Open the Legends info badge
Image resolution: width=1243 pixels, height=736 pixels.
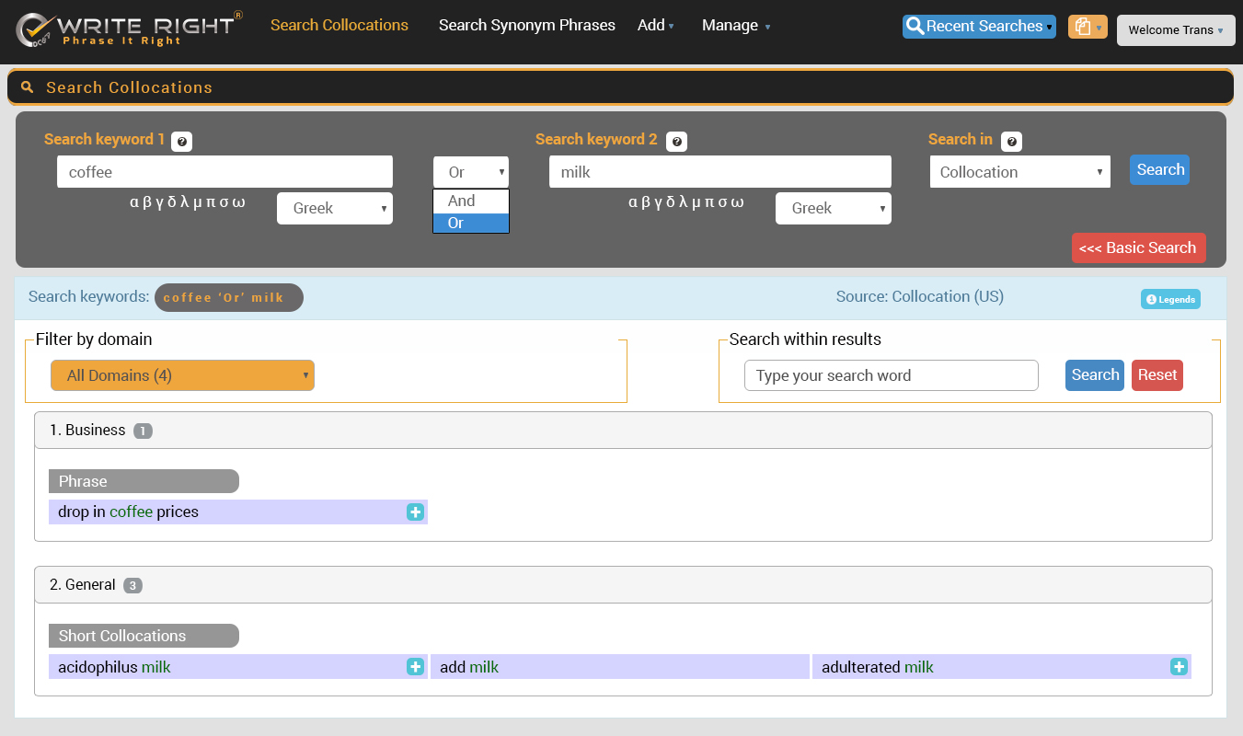tap(1170, 299)
